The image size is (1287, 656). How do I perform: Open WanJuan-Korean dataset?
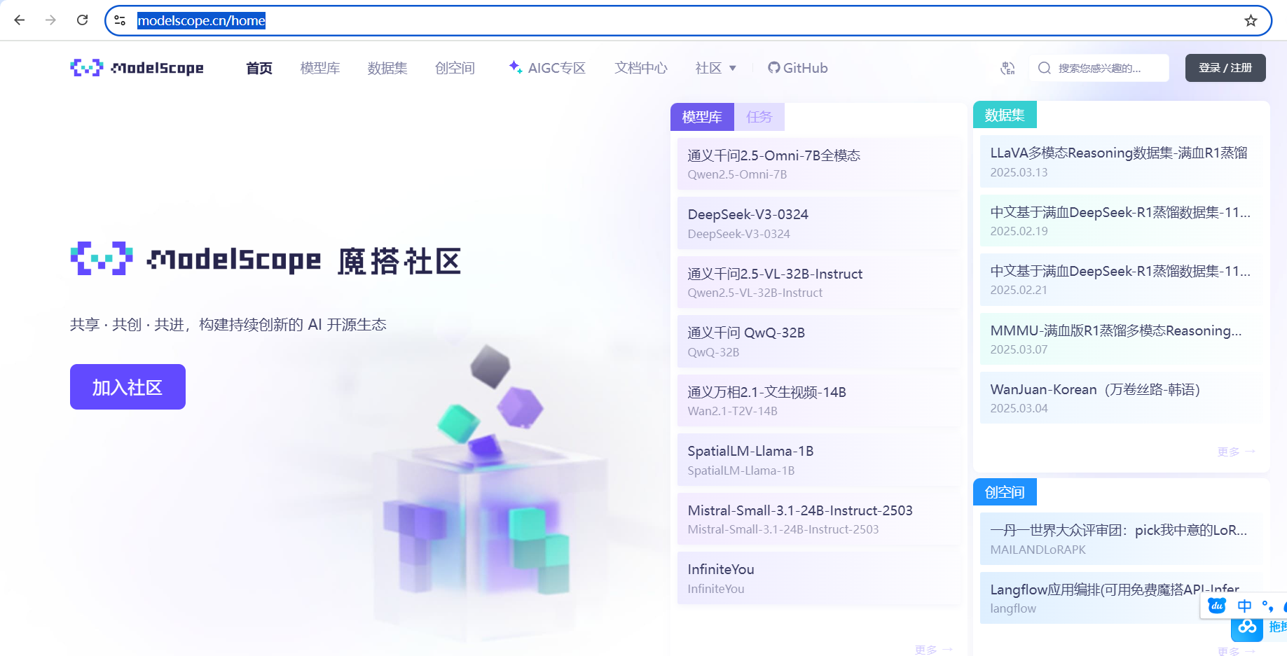coord(1121,398)
